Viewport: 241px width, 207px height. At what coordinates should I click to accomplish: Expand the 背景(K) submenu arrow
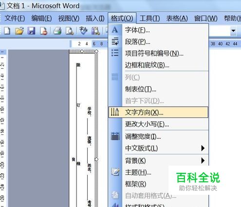click(x=203, y=160)
